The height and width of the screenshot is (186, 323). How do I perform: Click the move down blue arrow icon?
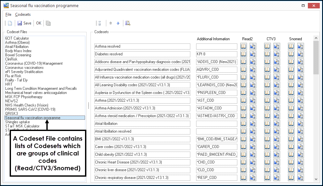118,23
